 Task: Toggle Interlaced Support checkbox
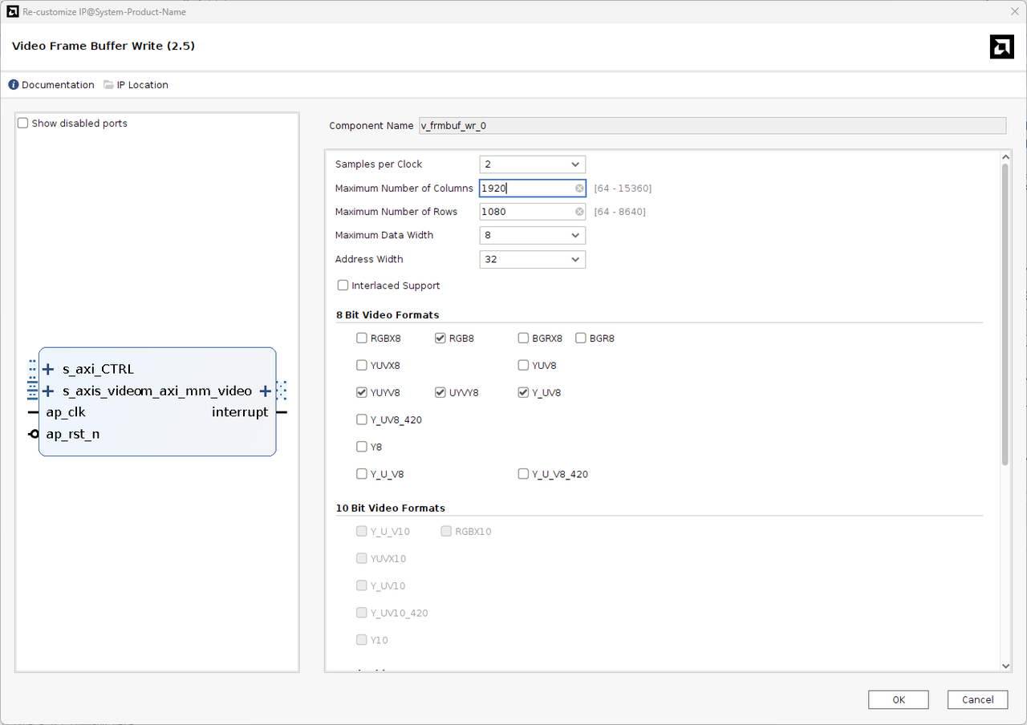click(343, 286)
